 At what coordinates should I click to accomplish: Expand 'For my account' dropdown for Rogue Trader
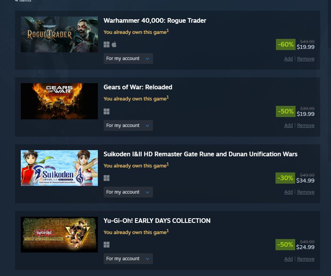coord(128,59)
